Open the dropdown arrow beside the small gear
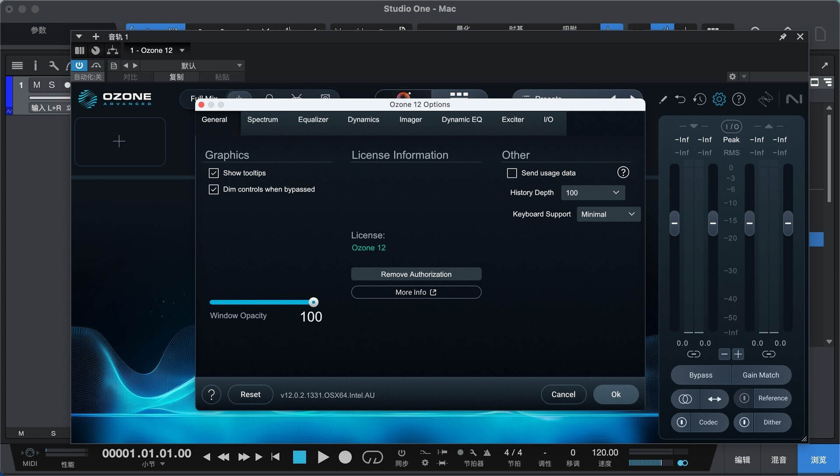This screenshot has width=840, height=476. pyautogui.click(x=744, y=76)
